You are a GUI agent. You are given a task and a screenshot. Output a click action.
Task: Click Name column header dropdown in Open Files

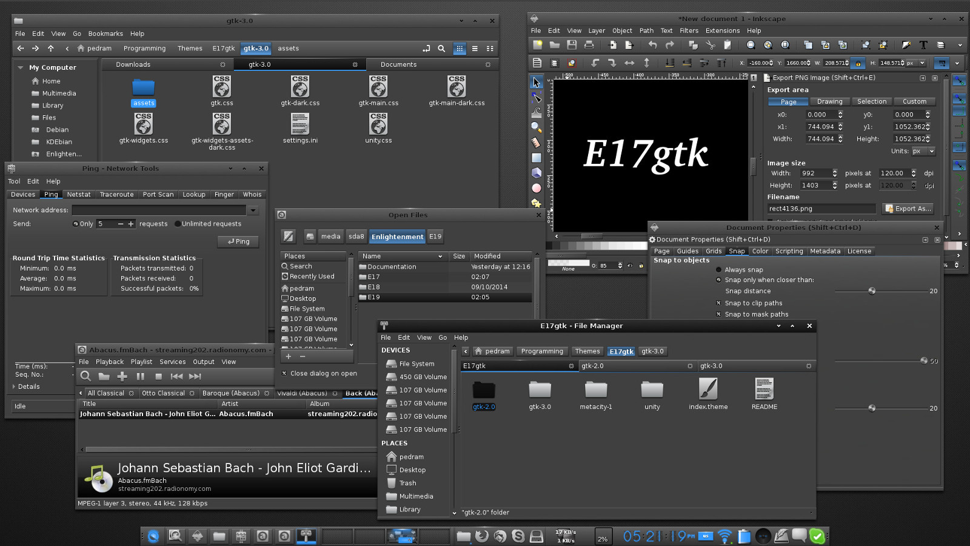pos(440,257)
